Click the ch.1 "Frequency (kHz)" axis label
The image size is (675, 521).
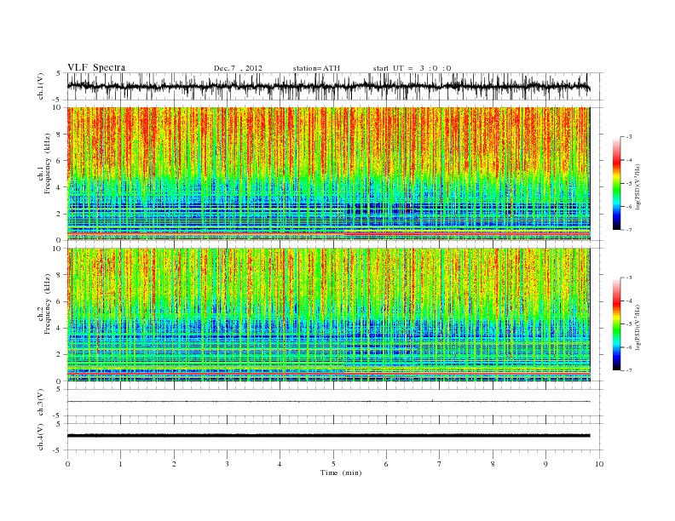tap(48, 163)
